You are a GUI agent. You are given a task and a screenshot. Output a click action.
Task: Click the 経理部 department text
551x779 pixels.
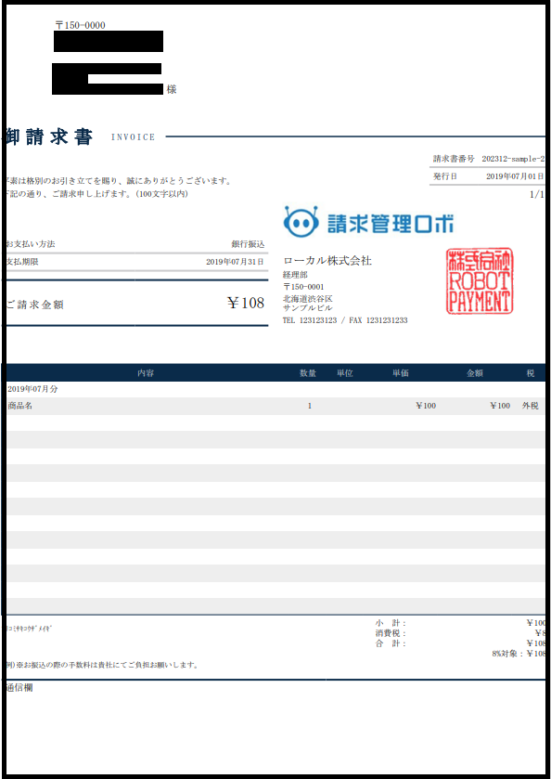(x=295, y=275)
